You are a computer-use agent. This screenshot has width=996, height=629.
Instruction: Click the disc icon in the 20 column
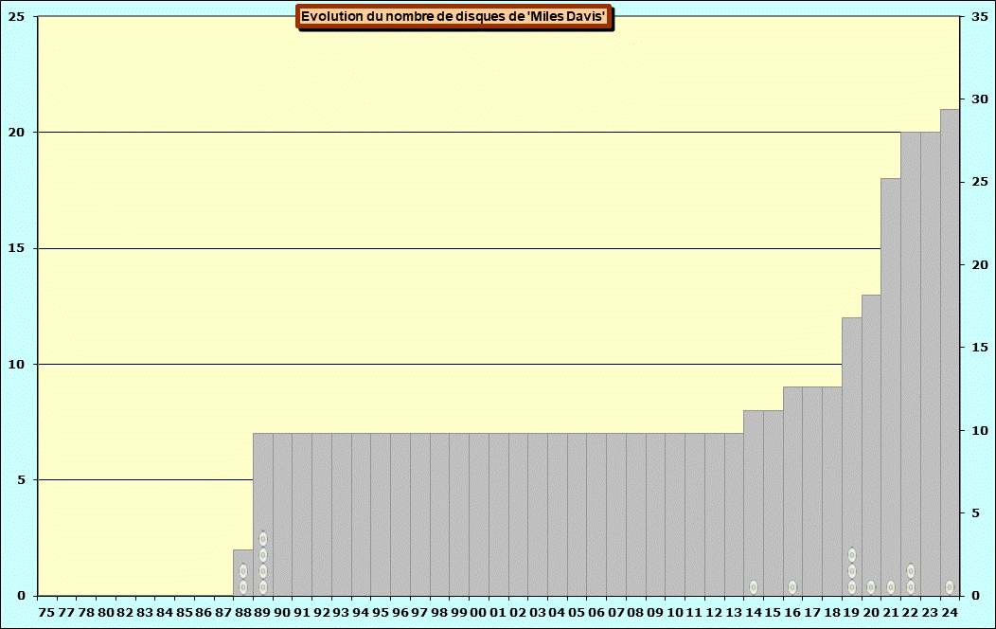click(x=871, y=587)
